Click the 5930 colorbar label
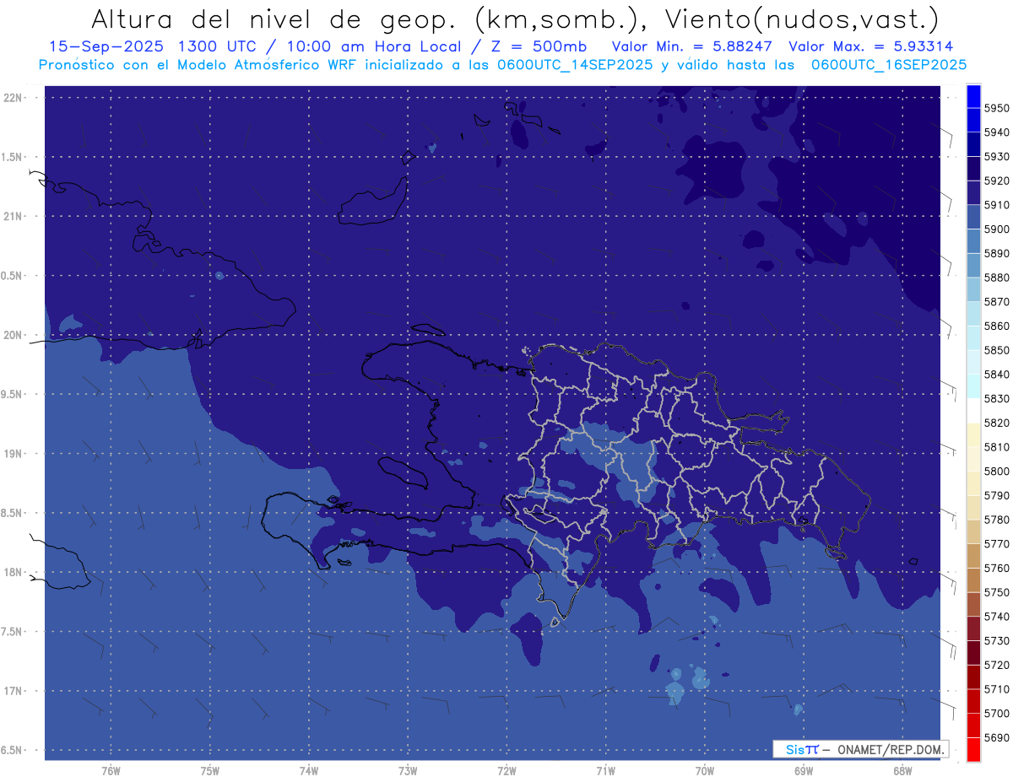The height and width of the screenshot is (782, 1013). tap(996, 157)
